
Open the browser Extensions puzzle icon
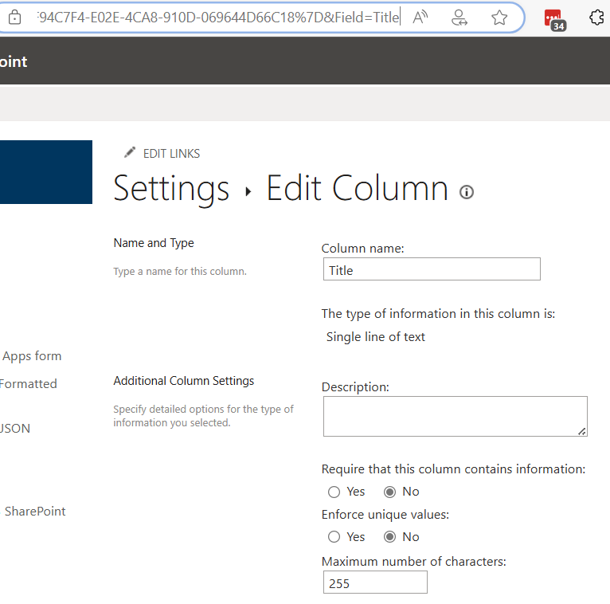click(596, 18)
